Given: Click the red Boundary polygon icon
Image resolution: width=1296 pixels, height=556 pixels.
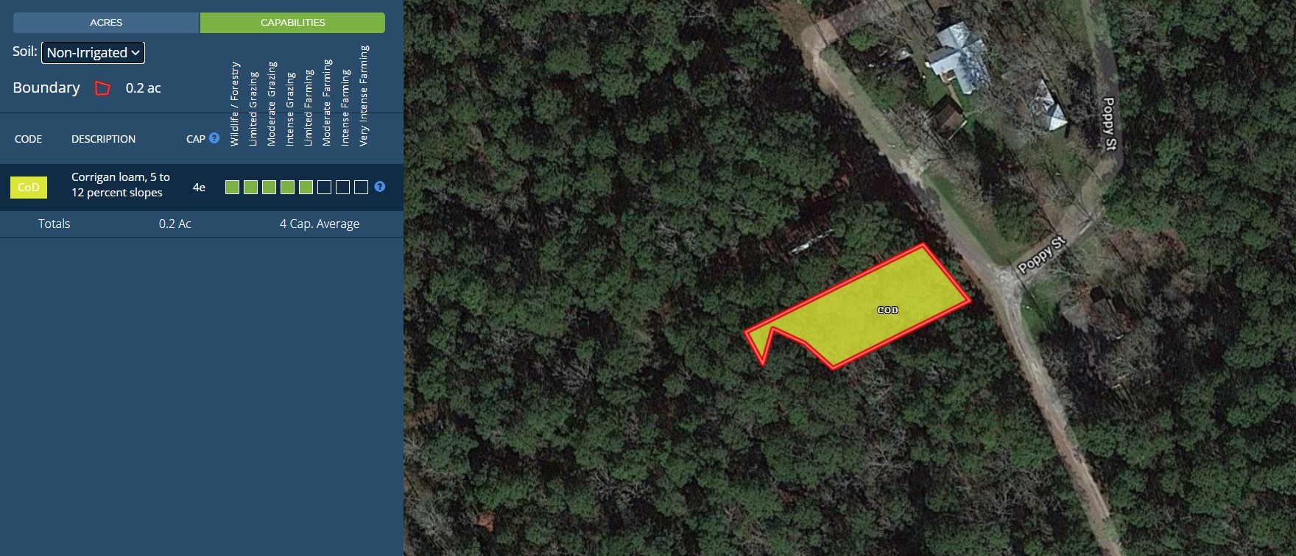Looking at the screenshot, I should (x=102, y=88).
